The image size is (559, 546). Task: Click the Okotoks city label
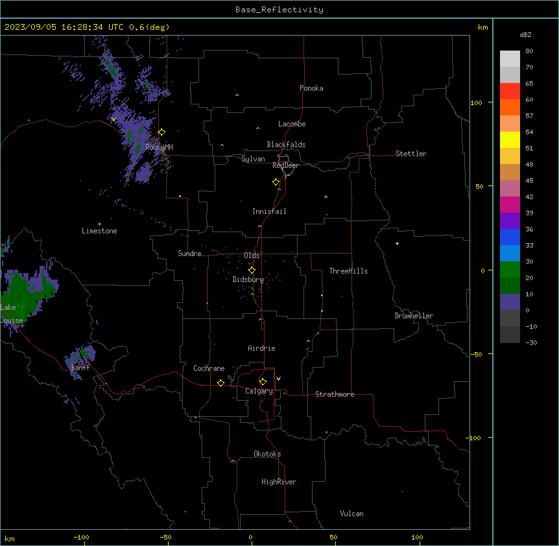267,454
